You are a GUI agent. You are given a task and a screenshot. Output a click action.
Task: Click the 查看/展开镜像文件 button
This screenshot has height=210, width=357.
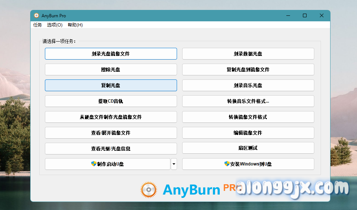111,133
